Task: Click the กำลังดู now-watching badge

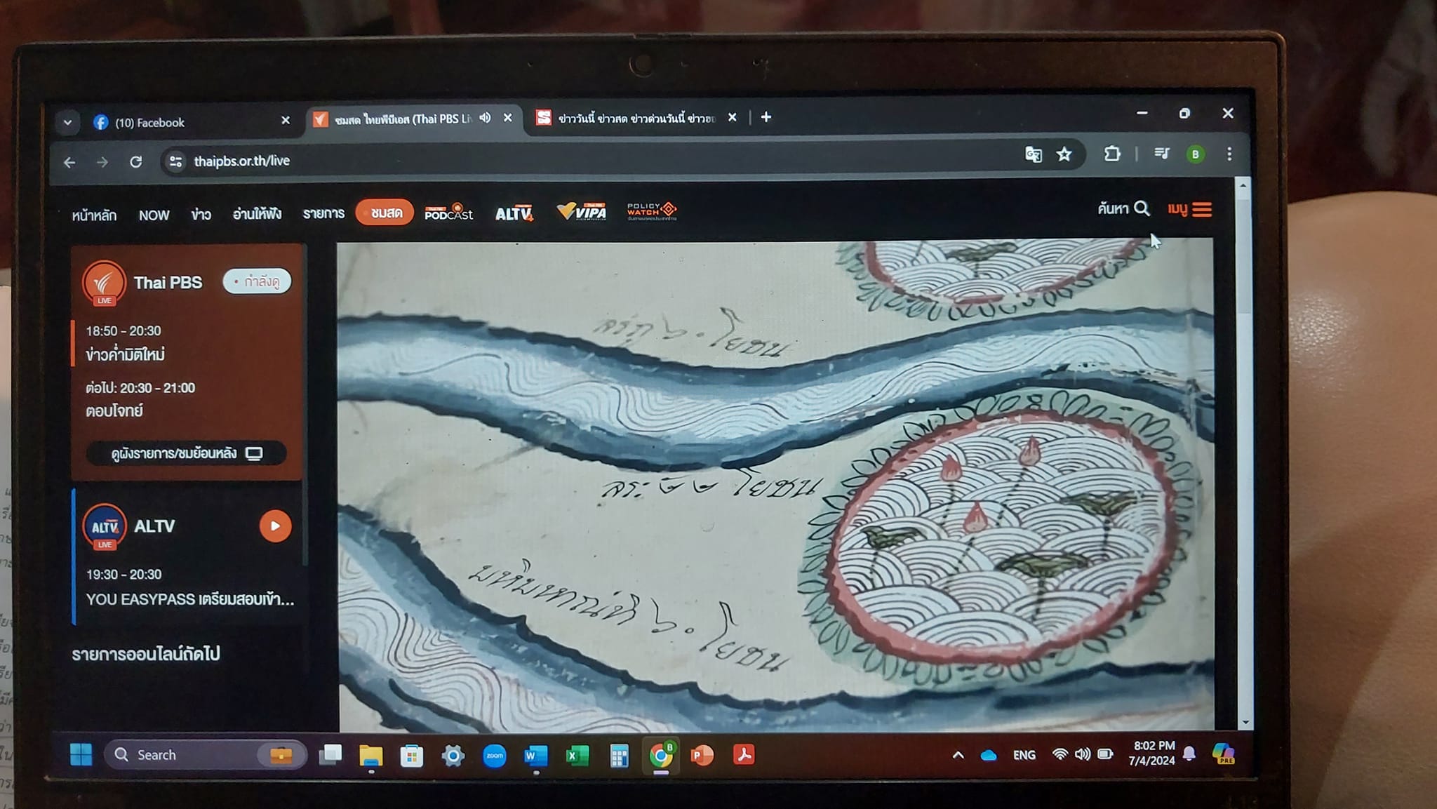Action: pos(257,281)
